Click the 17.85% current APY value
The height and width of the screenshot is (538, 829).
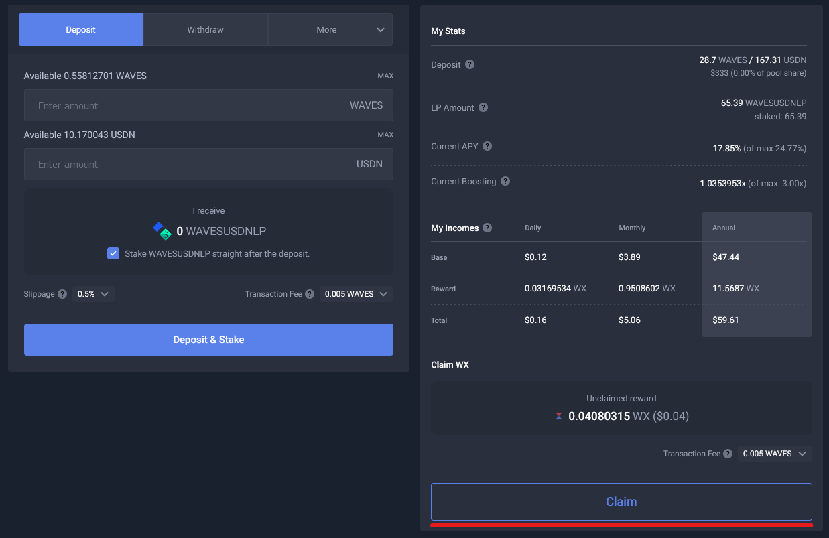pyautogui.click(x=727, y=148)
